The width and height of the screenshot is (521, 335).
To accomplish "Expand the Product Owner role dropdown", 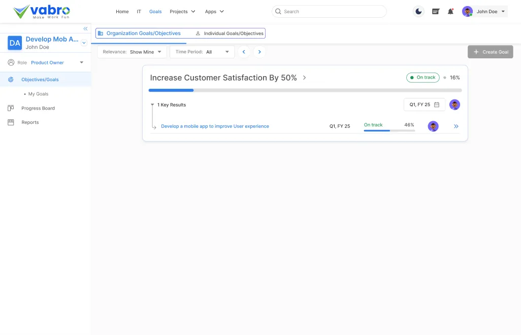I will (81, 63).
